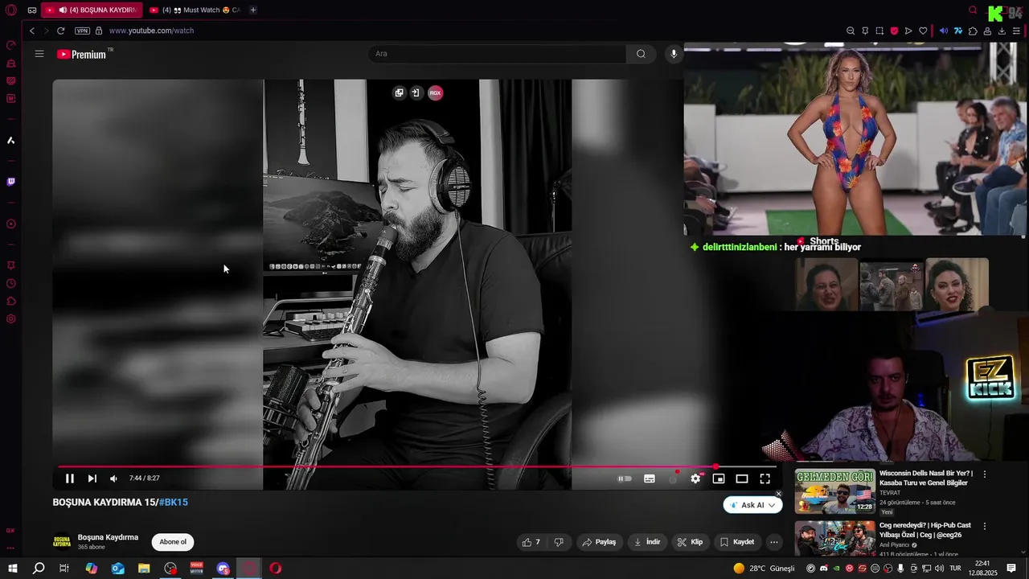Seek on the red video progress bar
Image resolution: width=1029 pixels, height=579 pixels.
coord(417,466)
